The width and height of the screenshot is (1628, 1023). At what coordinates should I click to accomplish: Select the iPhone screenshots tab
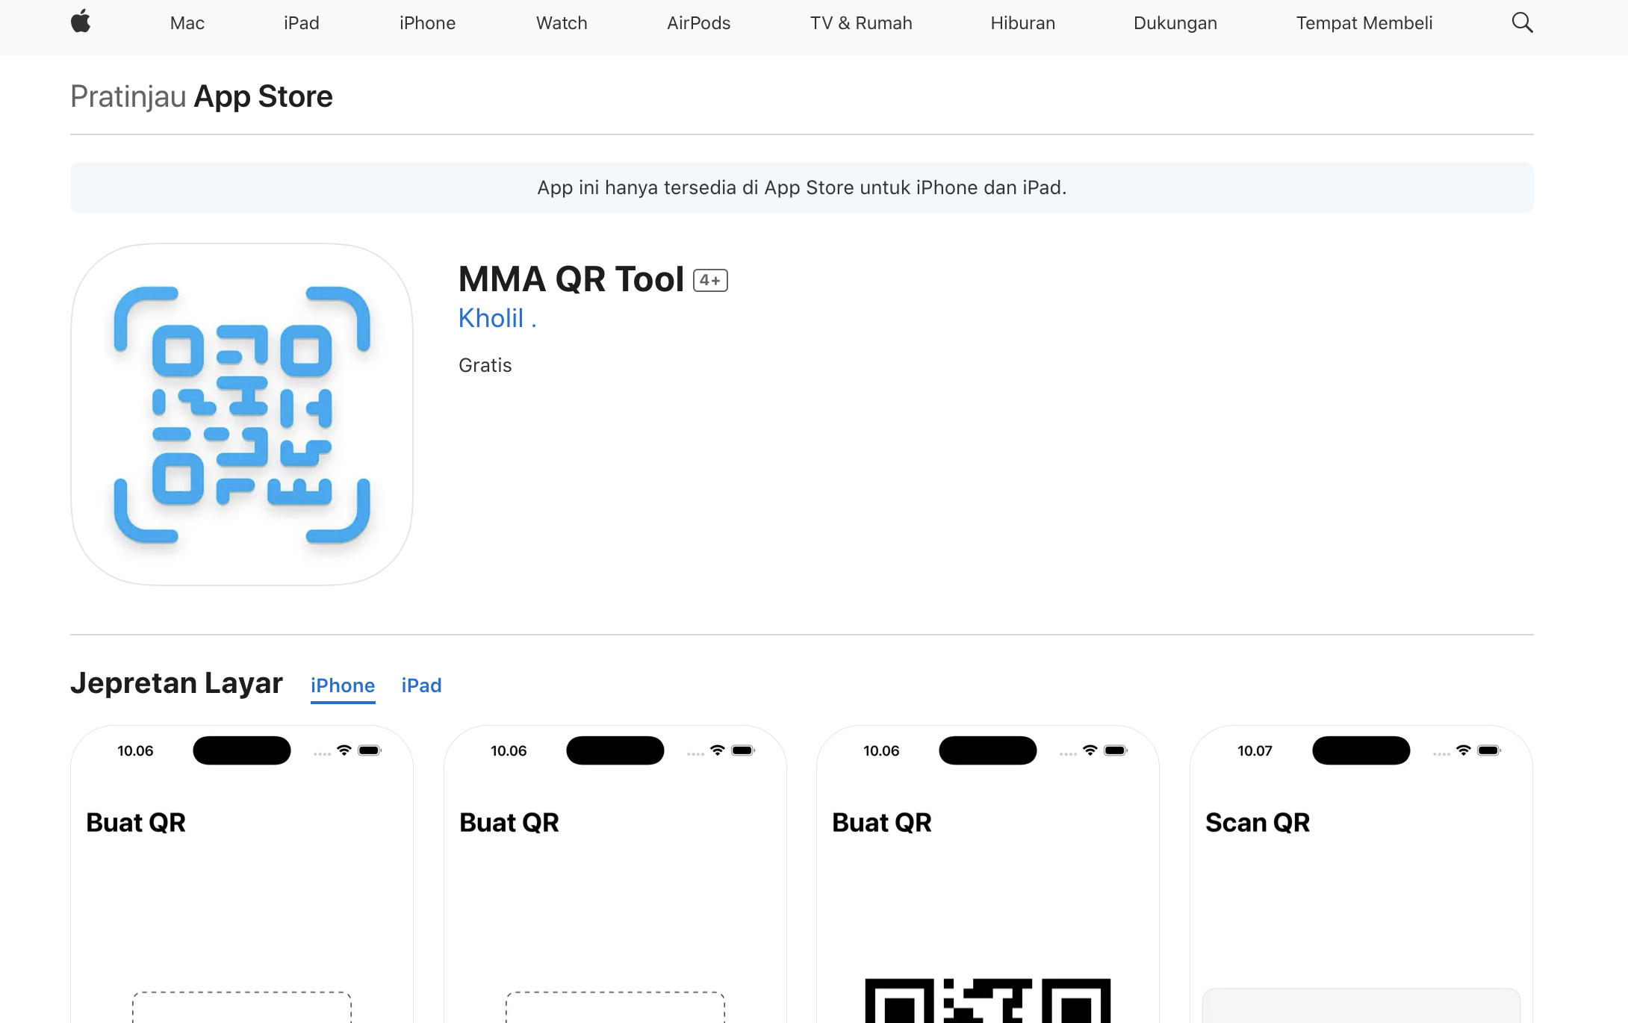click(343, 685)
